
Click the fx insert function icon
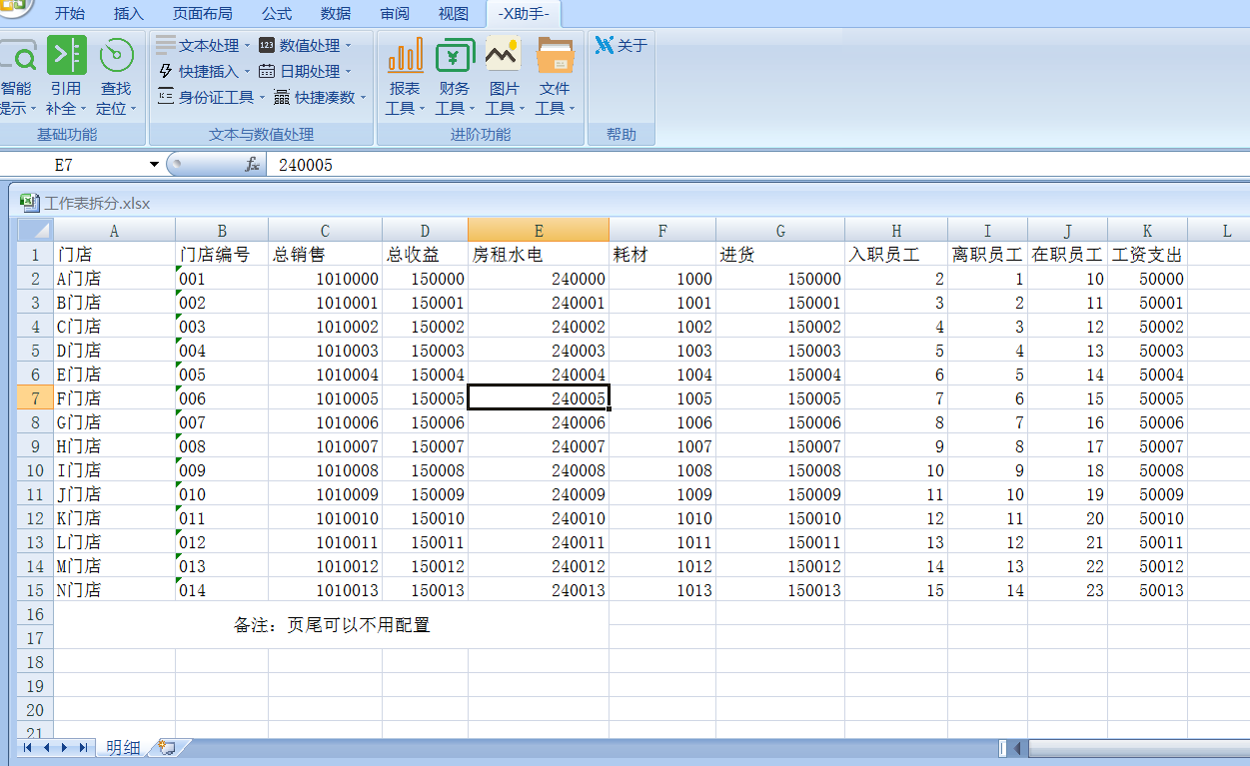tap(253, 165)
